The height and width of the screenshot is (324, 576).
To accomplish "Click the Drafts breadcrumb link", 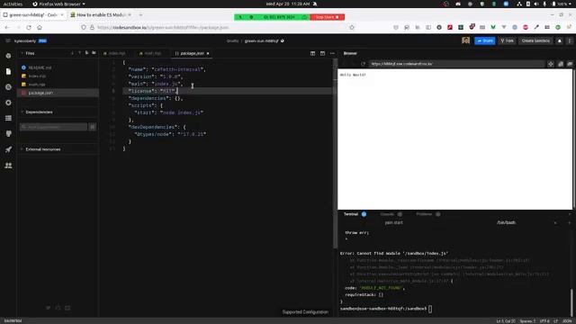I will pyautogui.click(x=232, y=40).
